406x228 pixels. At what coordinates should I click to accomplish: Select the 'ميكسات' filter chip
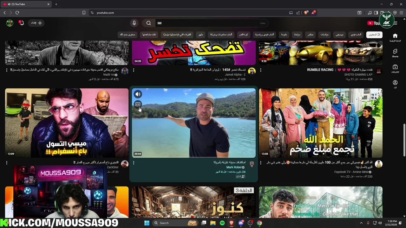(x=324, y=35)
